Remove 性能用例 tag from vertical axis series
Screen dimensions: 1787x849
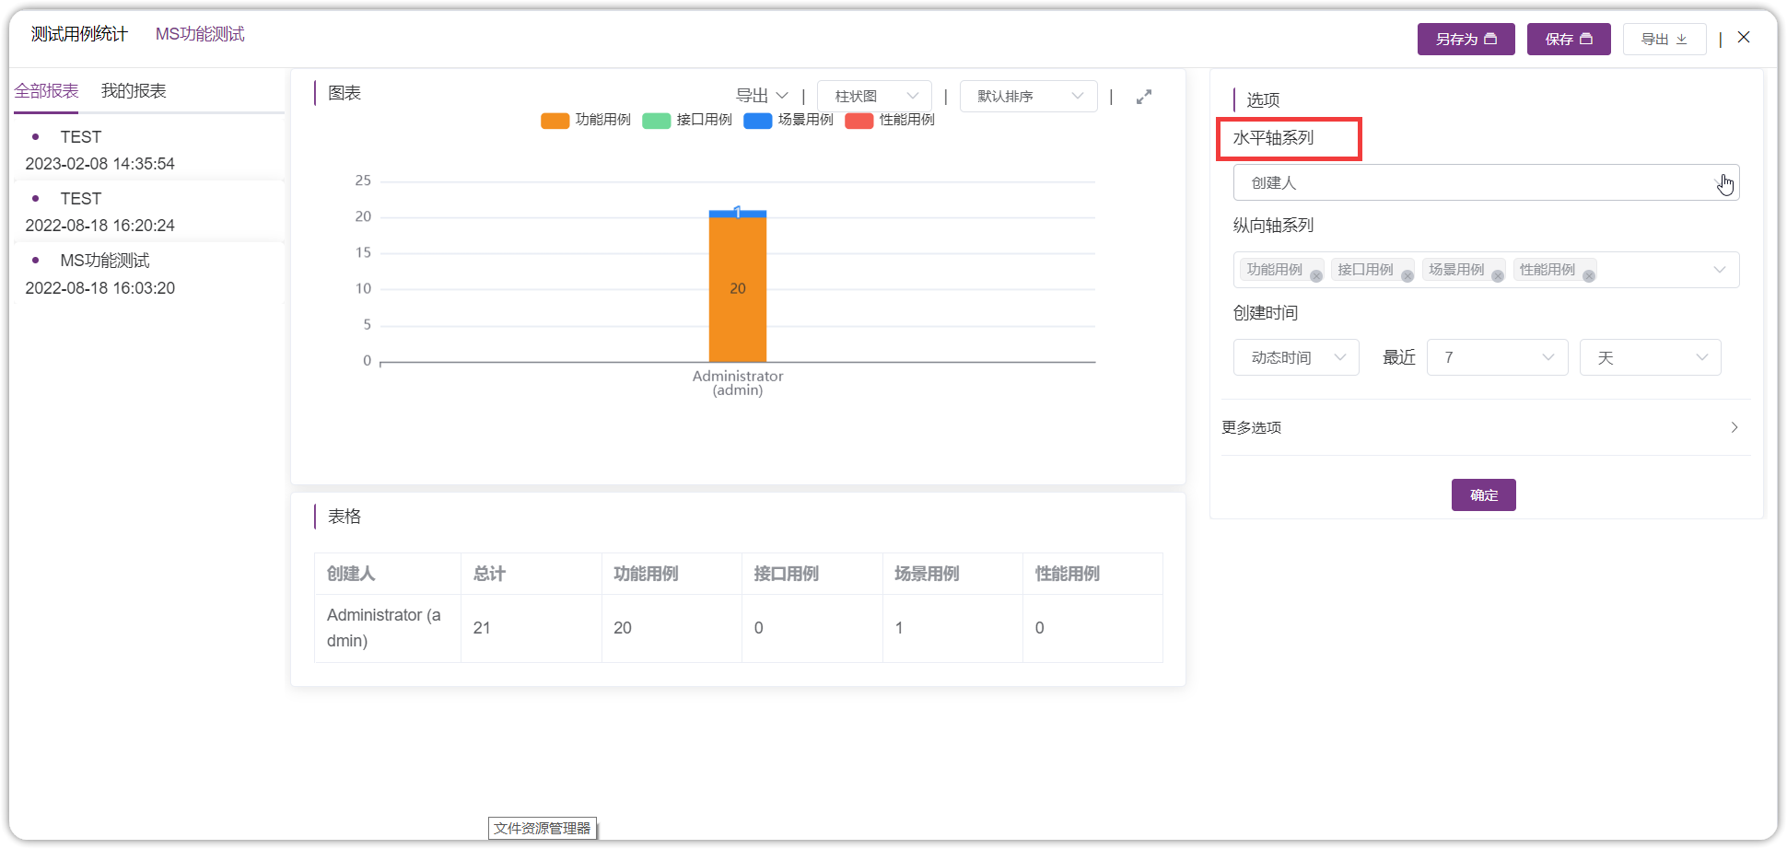coord(1589,276)
